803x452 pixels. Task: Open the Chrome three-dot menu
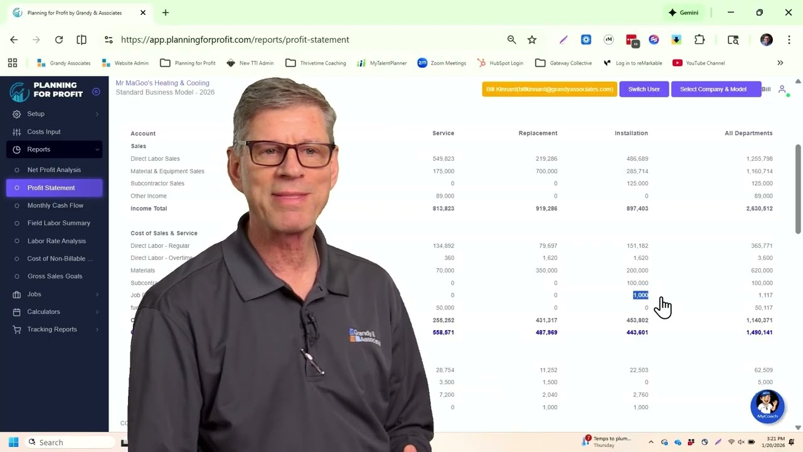click(789, 40)
